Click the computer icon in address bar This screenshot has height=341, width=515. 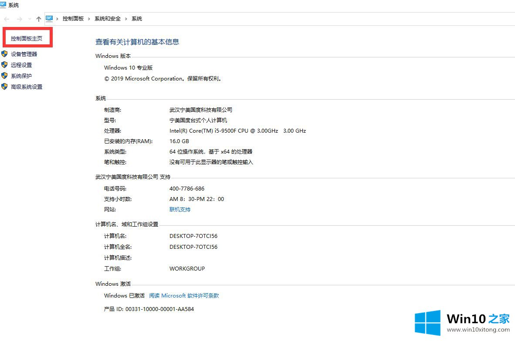click(49, 19)
